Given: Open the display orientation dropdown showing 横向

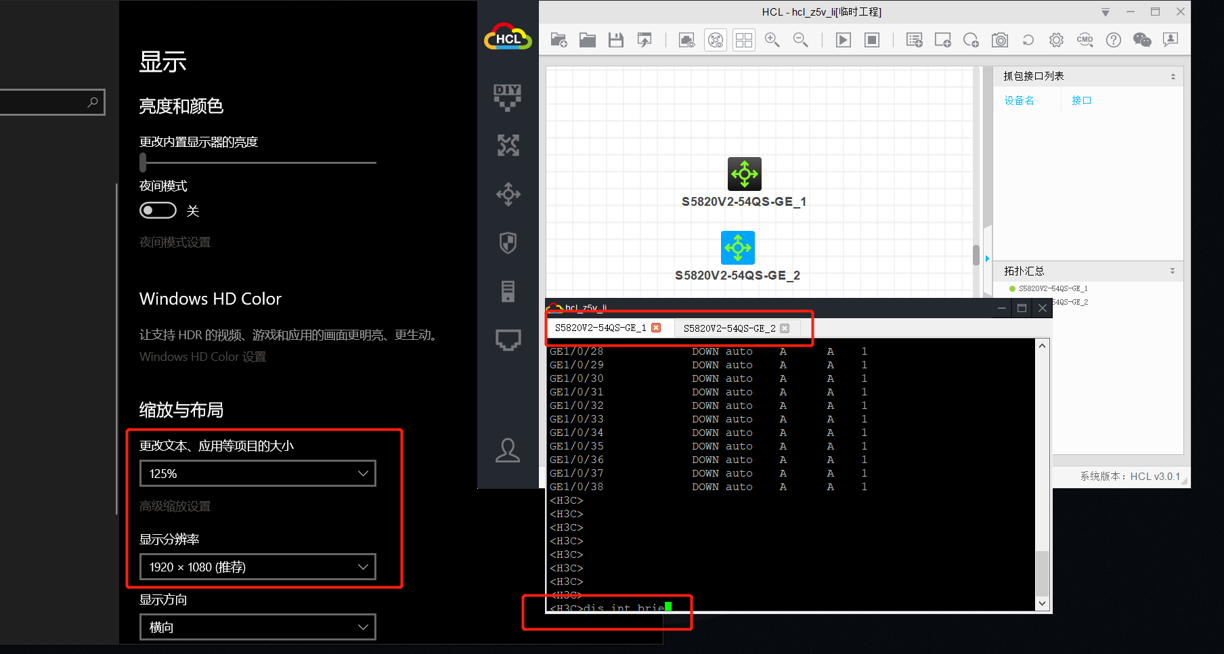Looking at the screenshot, I should [x=257, y=627].
